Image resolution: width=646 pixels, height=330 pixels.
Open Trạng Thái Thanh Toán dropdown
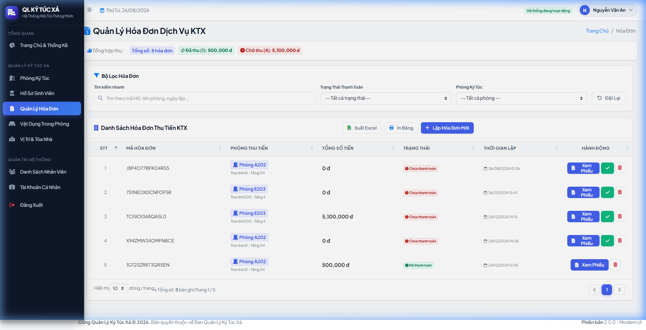point(386,98)
